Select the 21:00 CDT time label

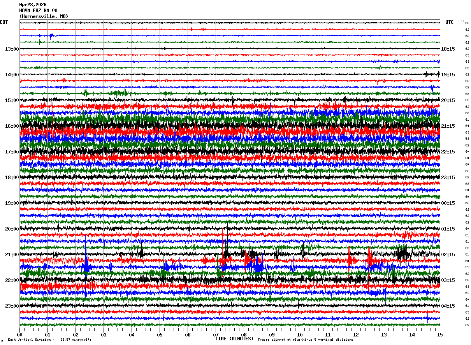point(12,255)
